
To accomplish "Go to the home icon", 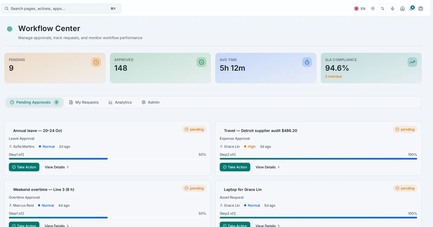I will pos(402,9).
